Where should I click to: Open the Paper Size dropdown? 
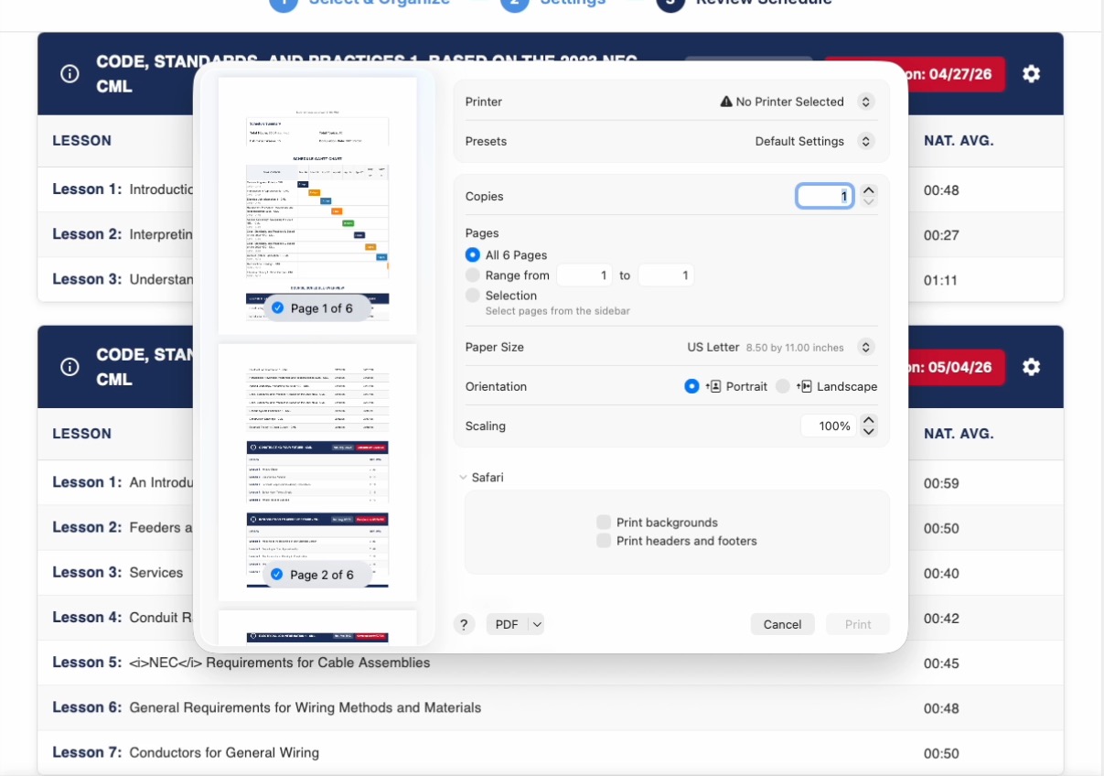[x=866, y=348]
